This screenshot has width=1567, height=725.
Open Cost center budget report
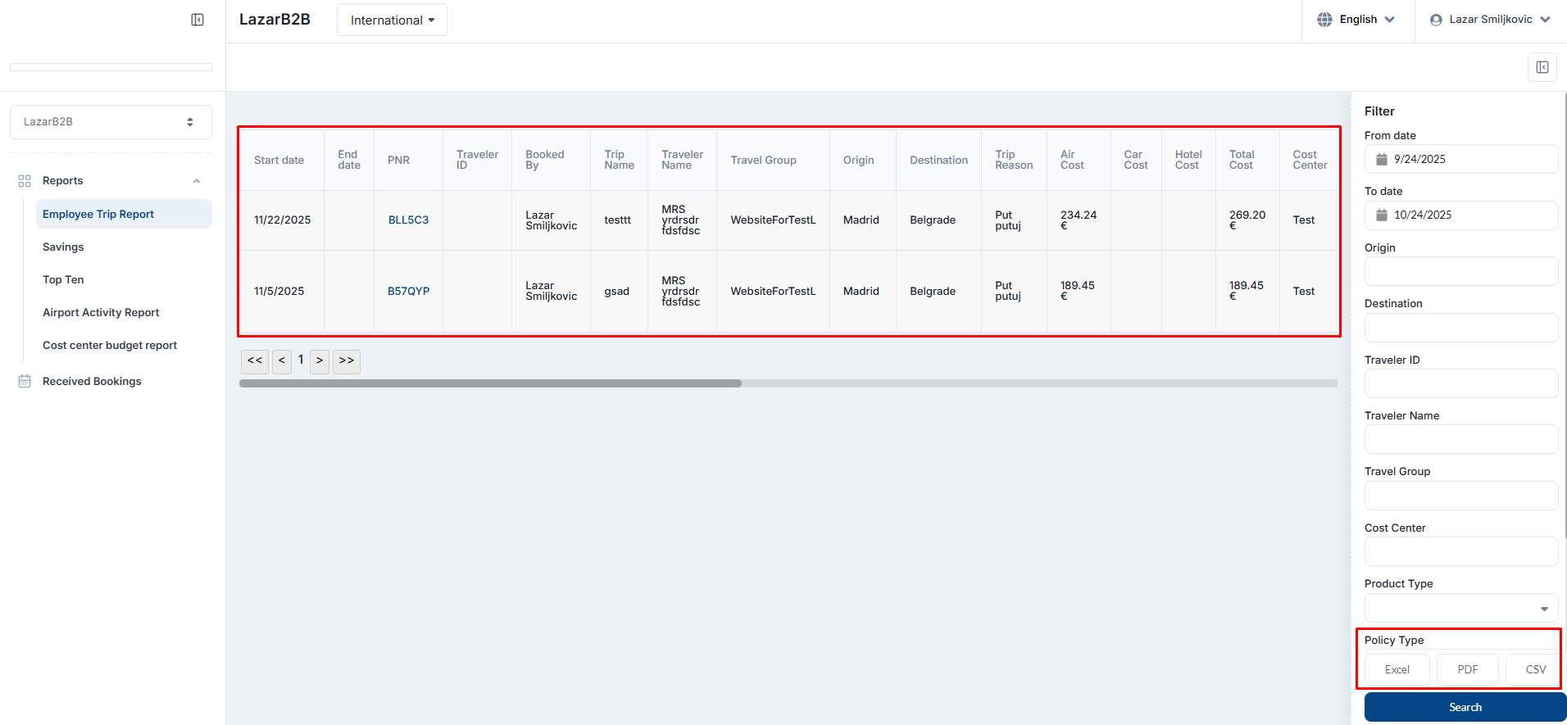point(110,345)
